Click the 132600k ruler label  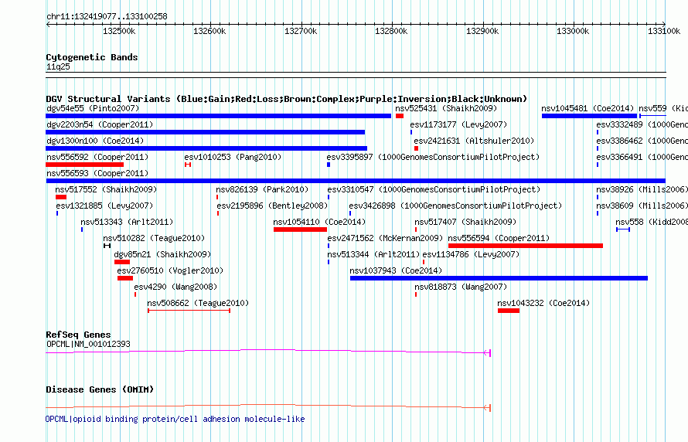209,31
